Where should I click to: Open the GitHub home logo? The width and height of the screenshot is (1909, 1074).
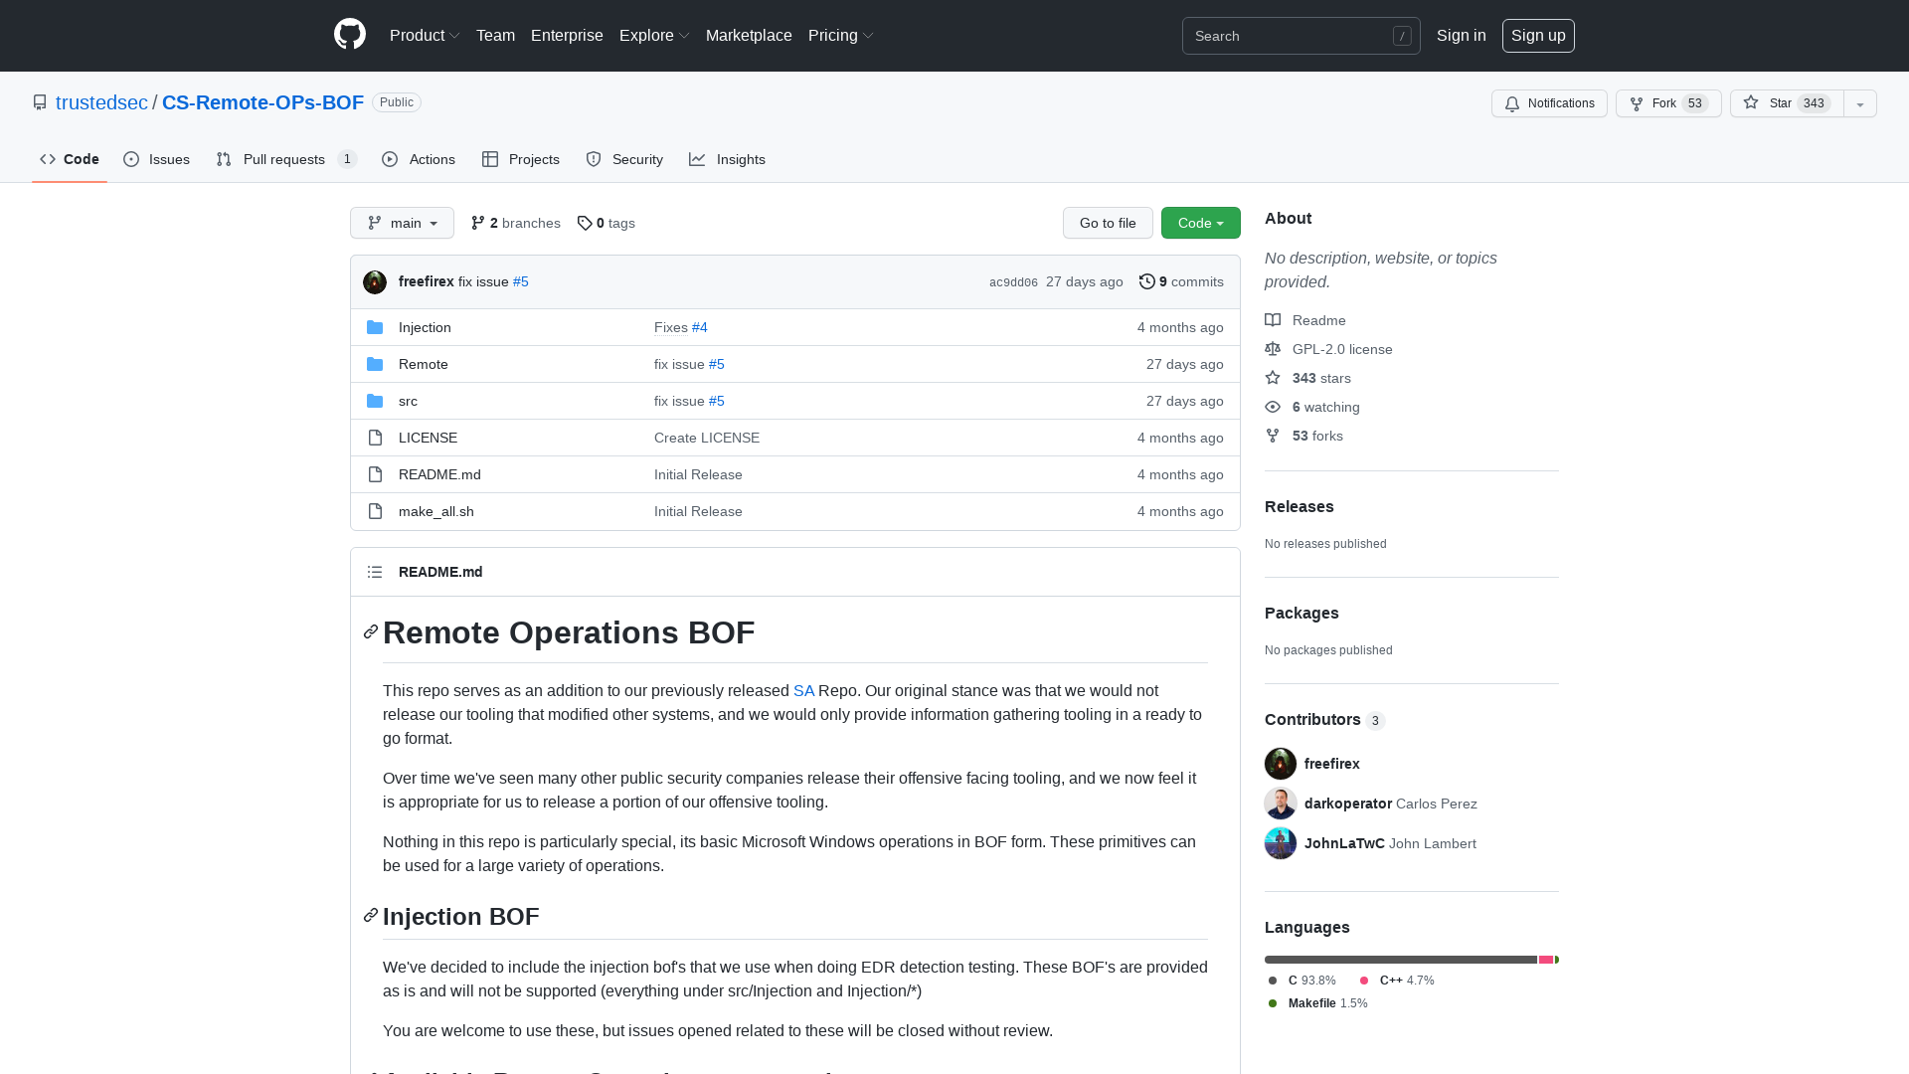coord(350,35)
